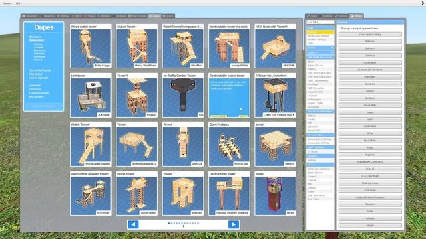
Task: Select Undo entry in utilities list
Action: click(x=320, y=43)
